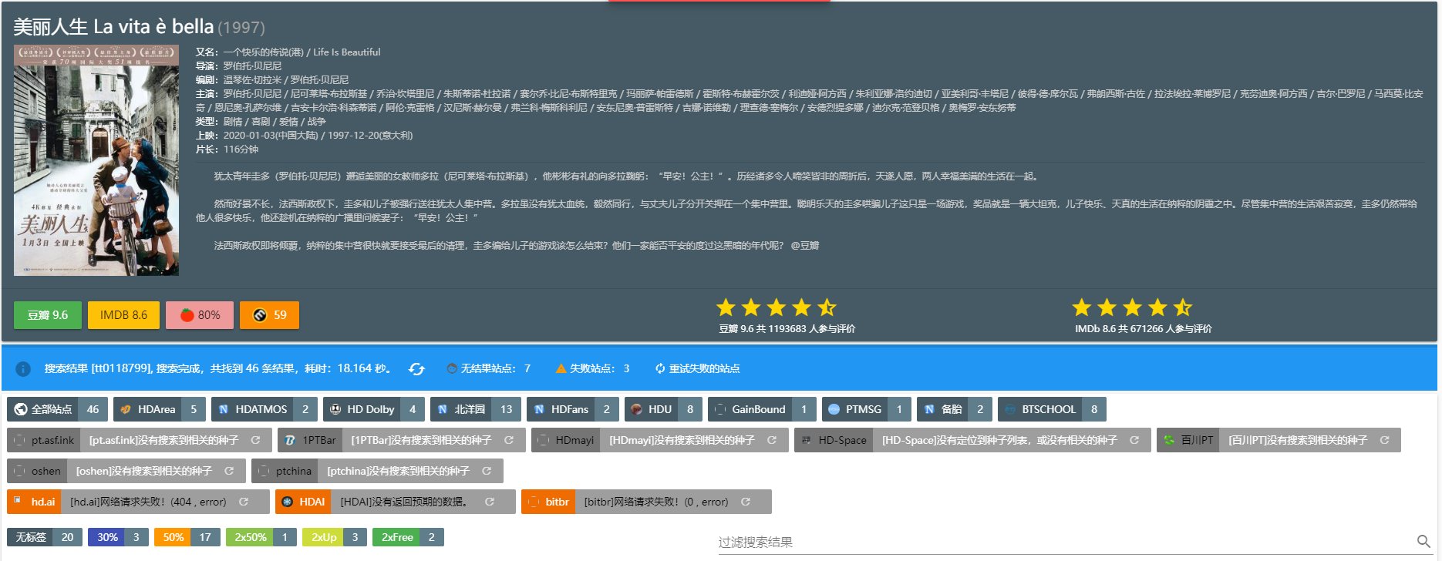Filter results by HDU site

pyautogui.click(x=663, y=409)
